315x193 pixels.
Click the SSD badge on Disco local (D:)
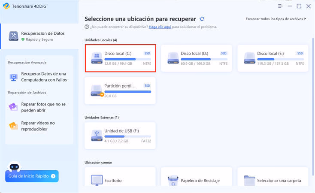(224, 53)
